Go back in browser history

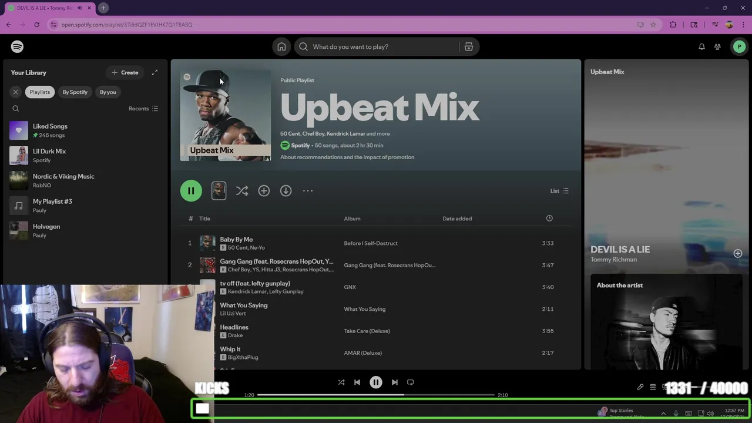(9, 25)
